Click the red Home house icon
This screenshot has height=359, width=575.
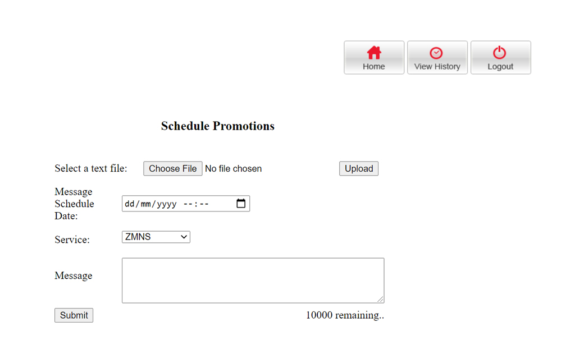click(374, 53)
